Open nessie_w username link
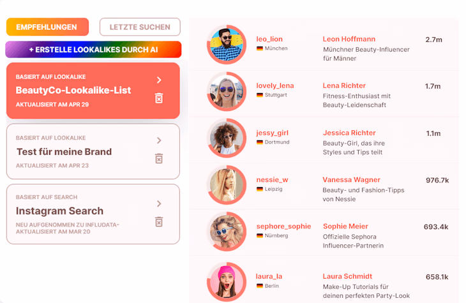Viewport: 466px width, 303px height. click(272, 180)
